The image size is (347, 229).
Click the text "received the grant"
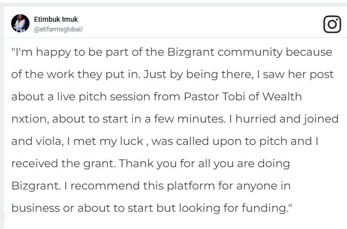coord(64,164)
